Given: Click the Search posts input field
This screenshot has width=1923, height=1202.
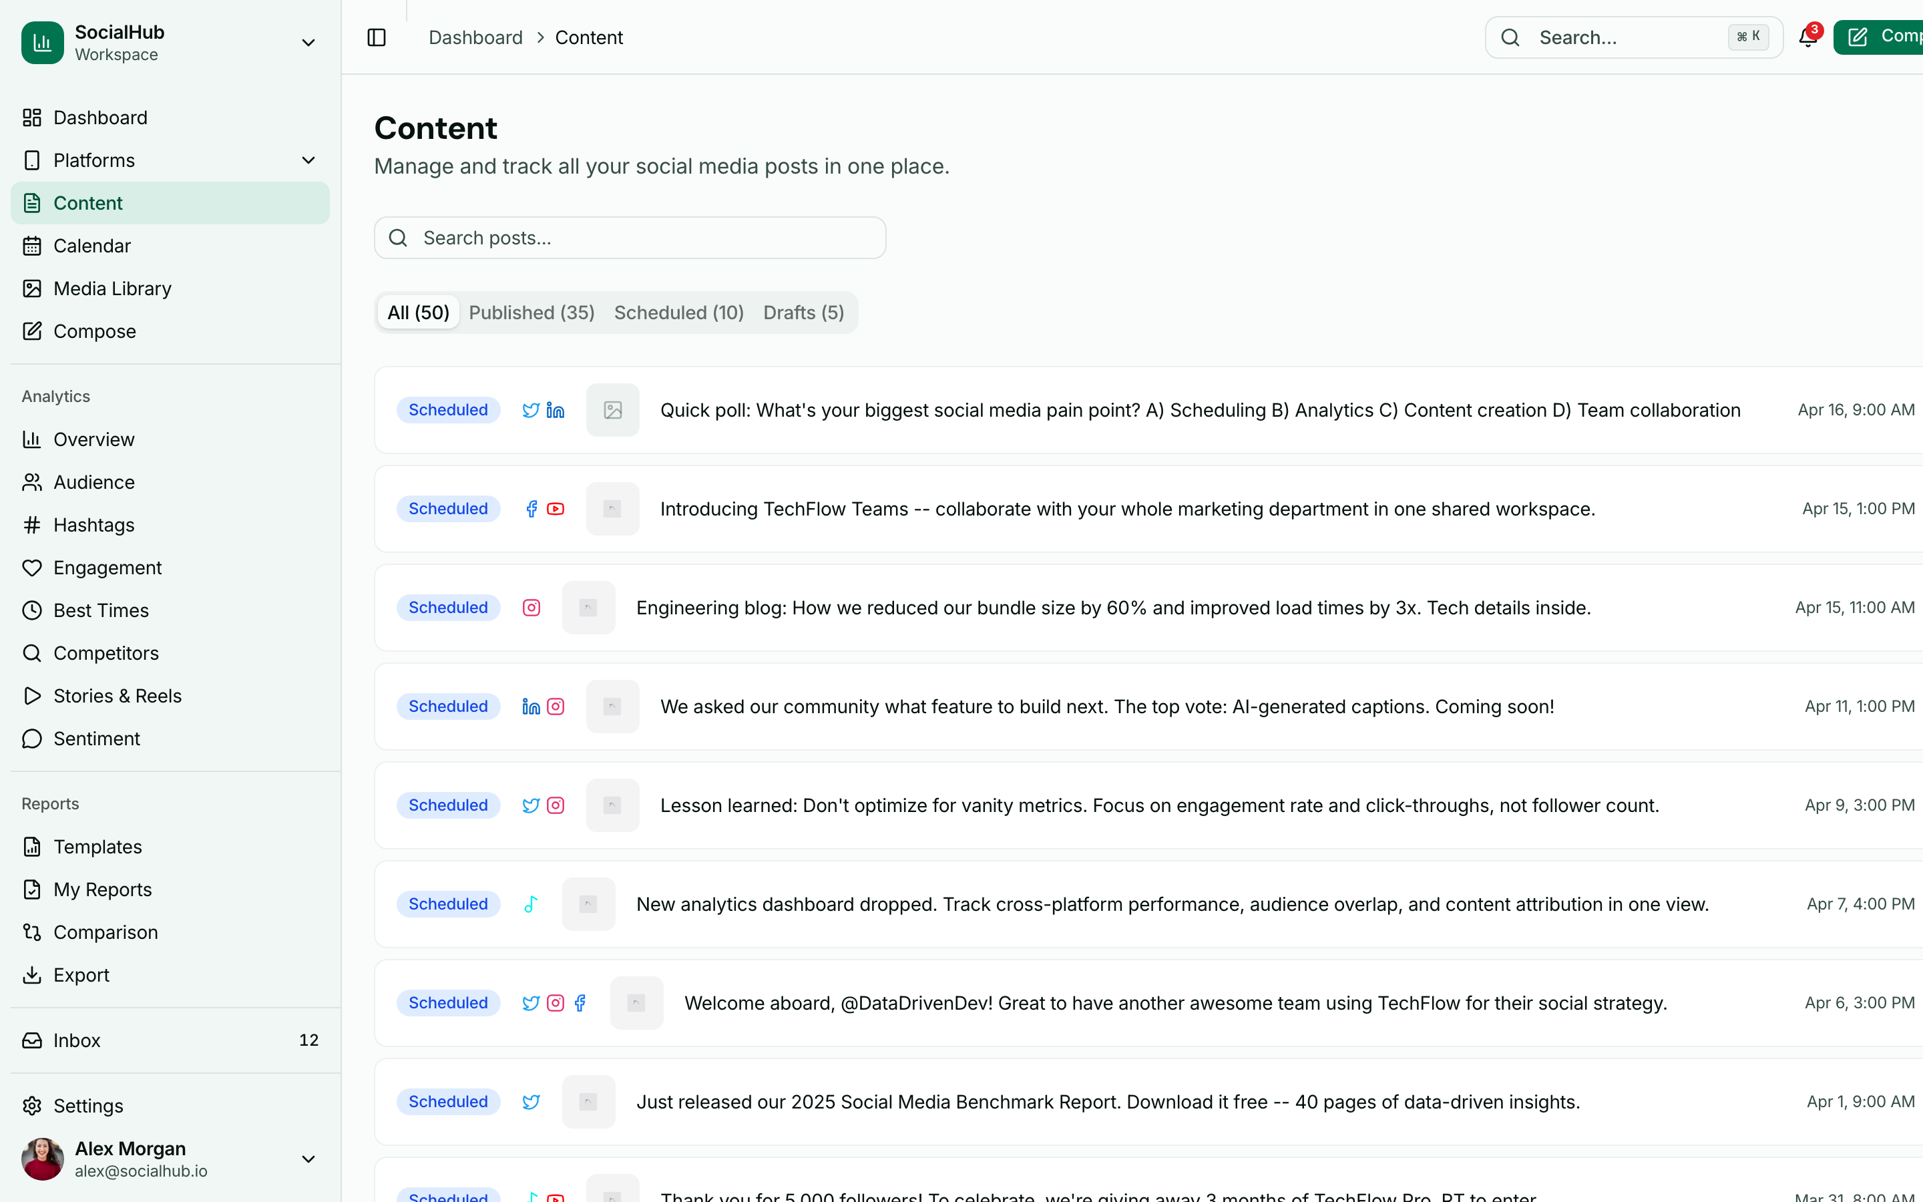Looking at the screenshot, I should coord(628,237).
